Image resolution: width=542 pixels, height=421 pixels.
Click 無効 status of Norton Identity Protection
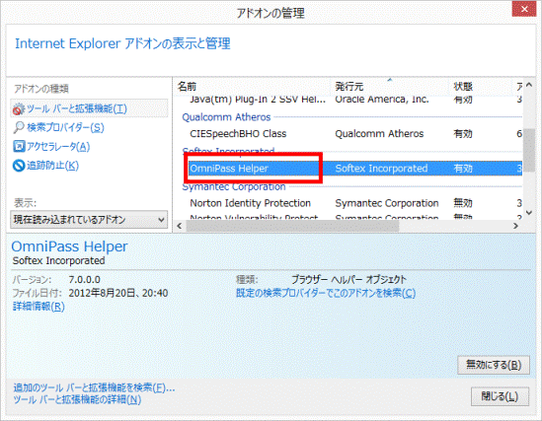point(463,203)
